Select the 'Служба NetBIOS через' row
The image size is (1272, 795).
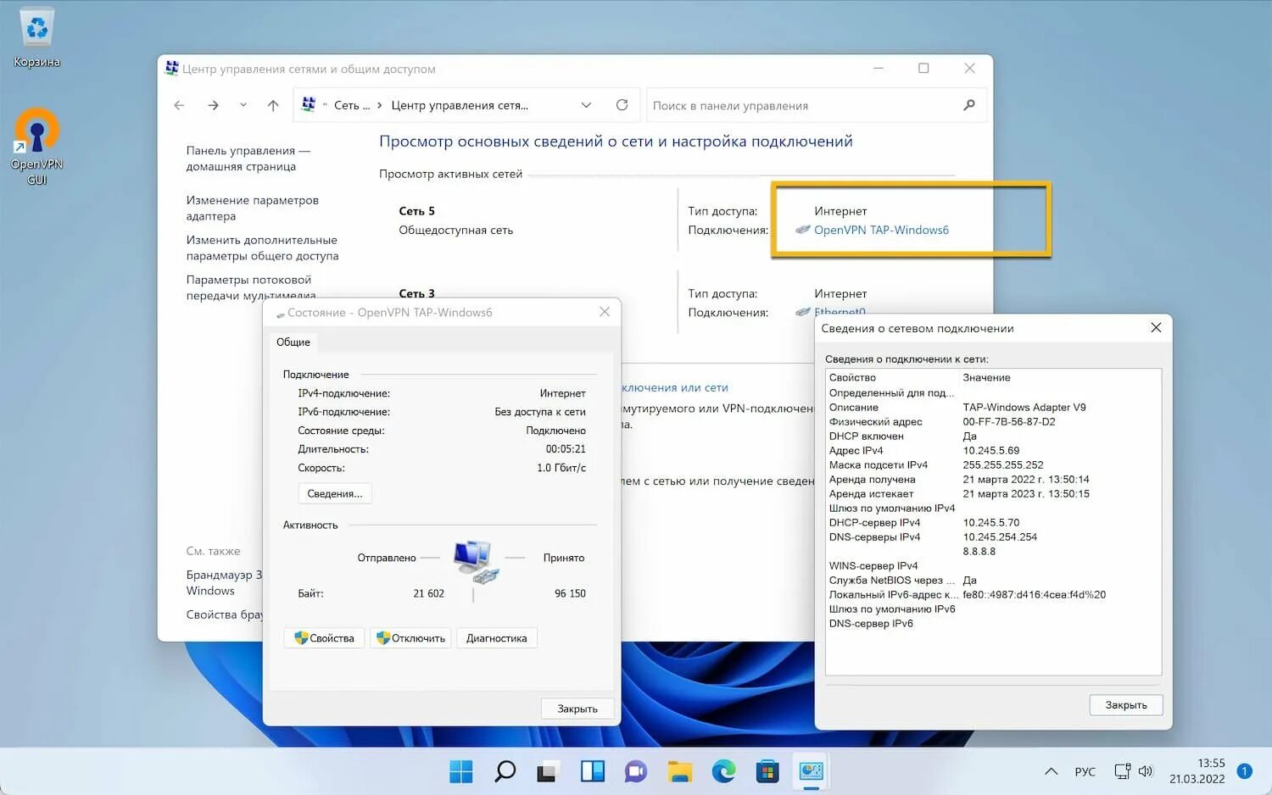(x=993, y=580)
